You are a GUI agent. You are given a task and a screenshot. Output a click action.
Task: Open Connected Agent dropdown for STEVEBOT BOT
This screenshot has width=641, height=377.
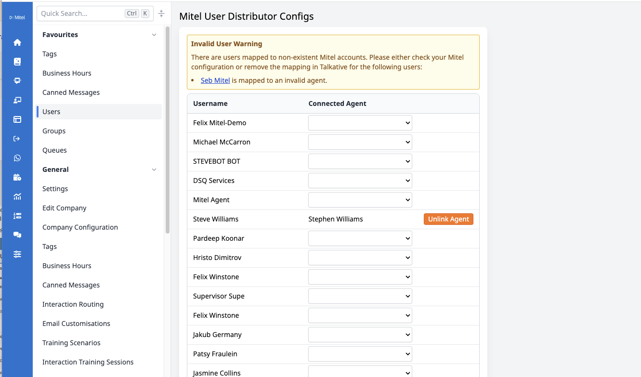[x=360, y=161]
